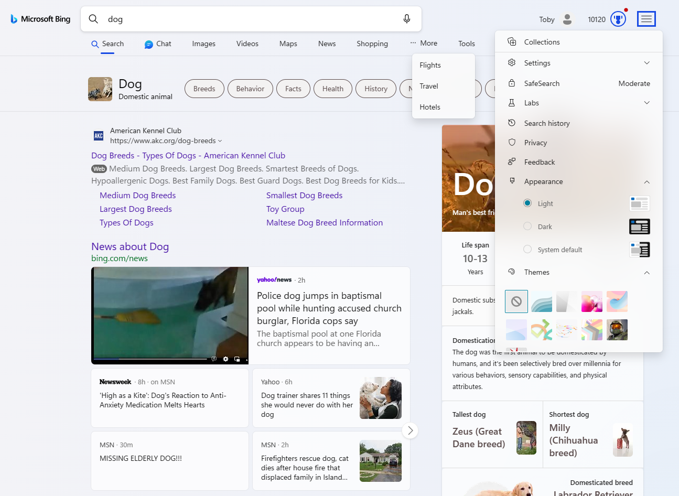This screenshot has width=679, height=496.
Task: Open video settings gear on news video
Action: 225,359
